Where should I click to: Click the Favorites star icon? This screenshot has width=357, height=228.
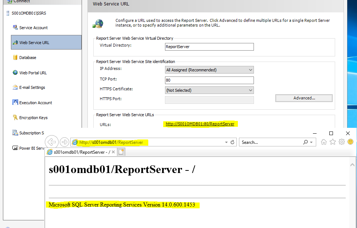(333, 142)
